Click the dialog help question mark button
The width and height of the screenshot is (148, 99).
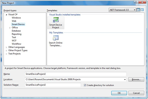(136, 2)
